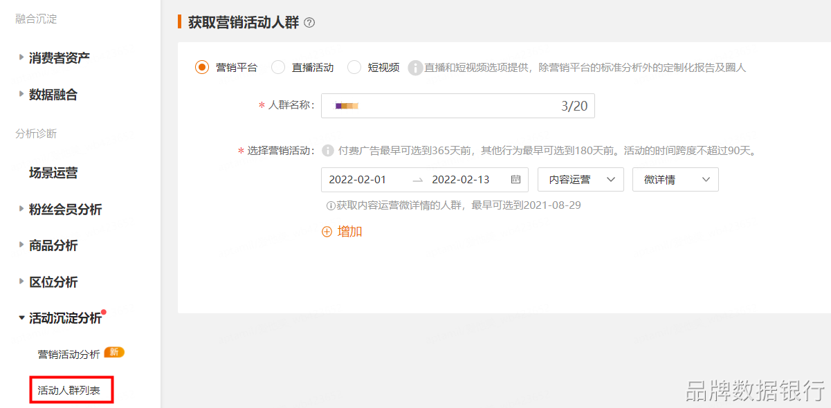The height and width of the screenshot is (408, 831).
Task: Open the 内容运营 dropdown
Action: point(581,179)
